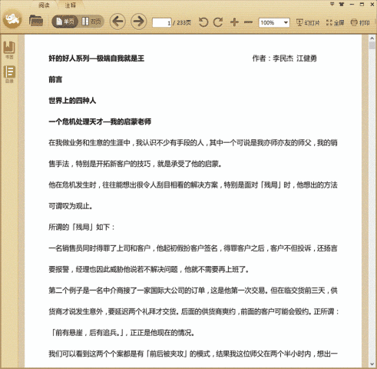Click the title 奸的好人系列—极端自我就是王

pyautogui.click(x=97, y=58)
